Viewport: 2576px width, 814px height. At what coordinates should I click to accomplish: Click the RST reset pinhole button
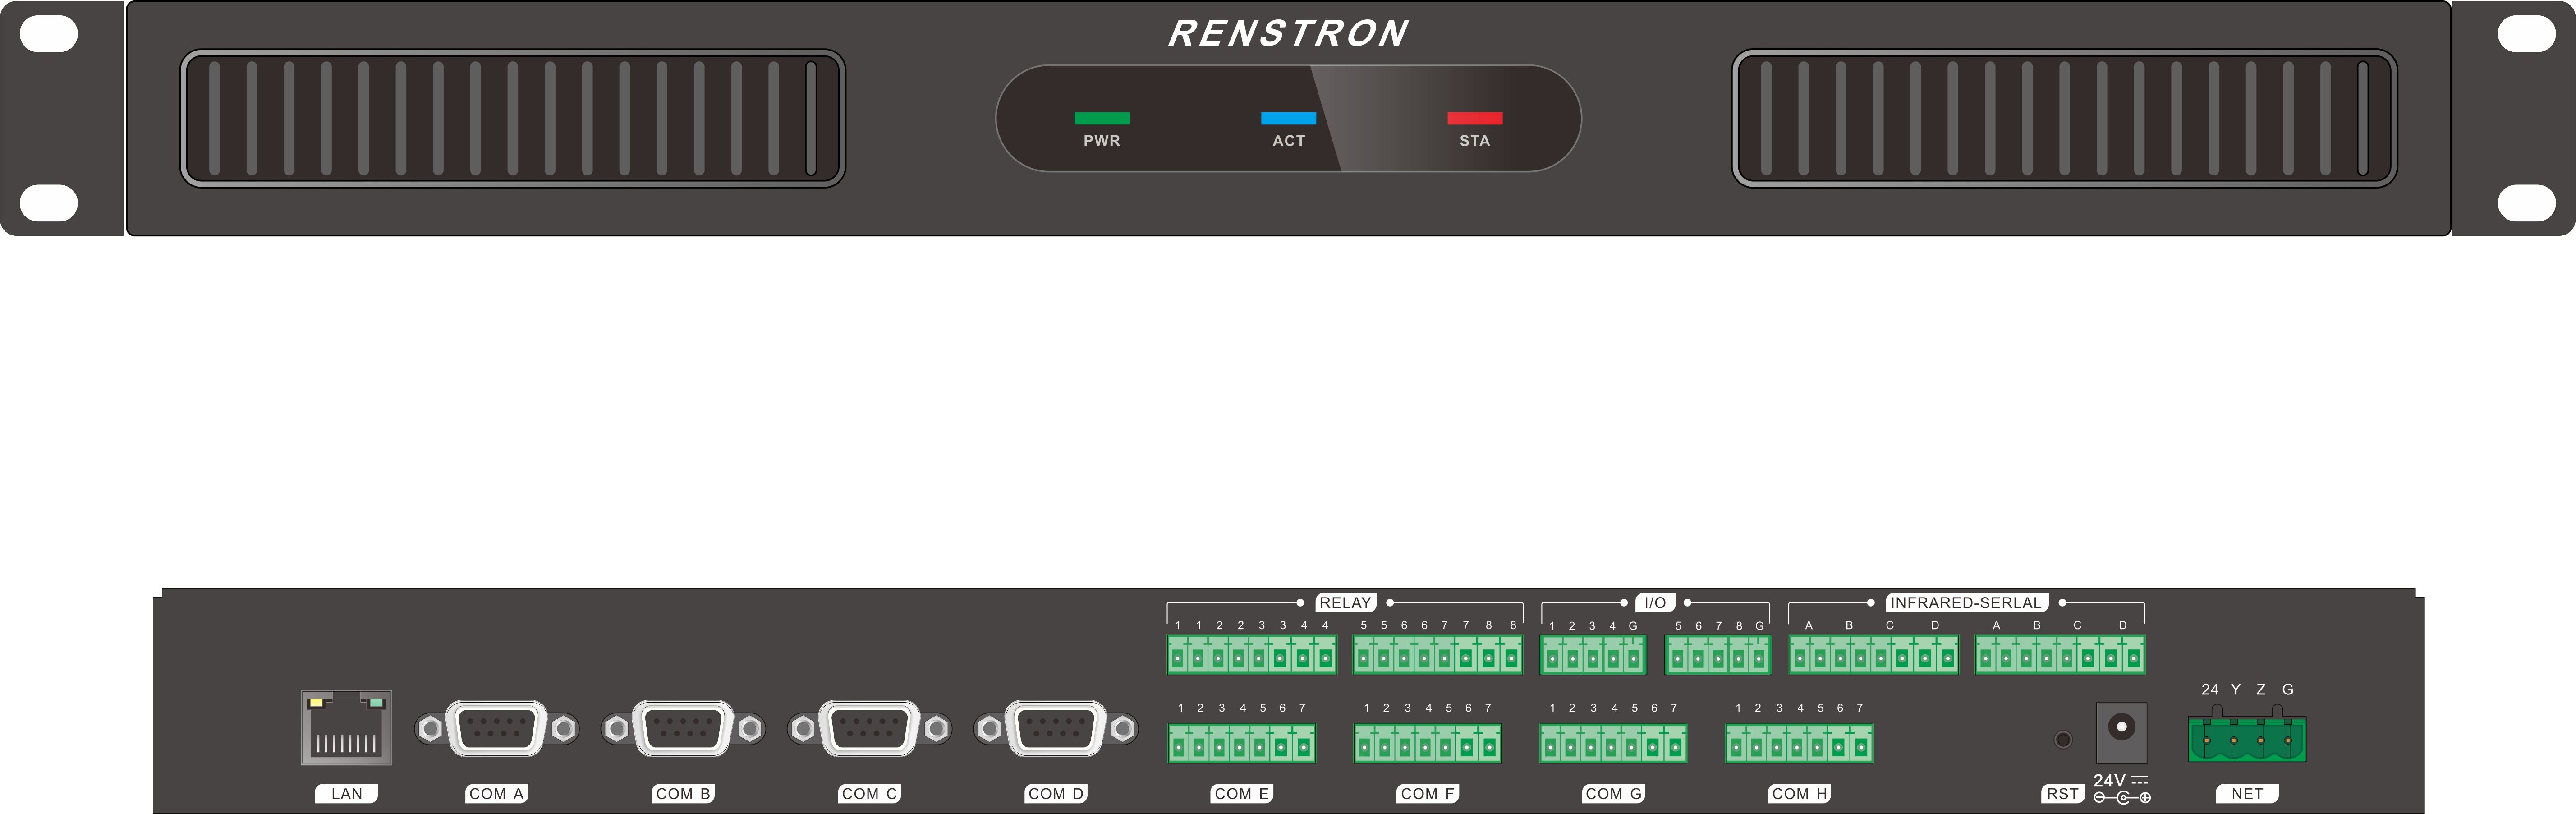[2062, 740]
